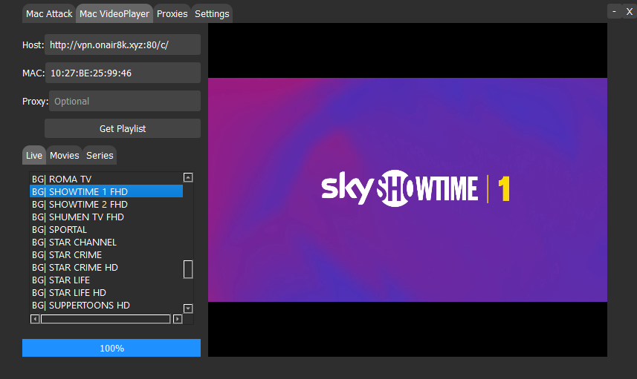Select BG| SHOWTIME 1 FHD channel
Viewport: 637px width, 379px height.
(106, 191)
